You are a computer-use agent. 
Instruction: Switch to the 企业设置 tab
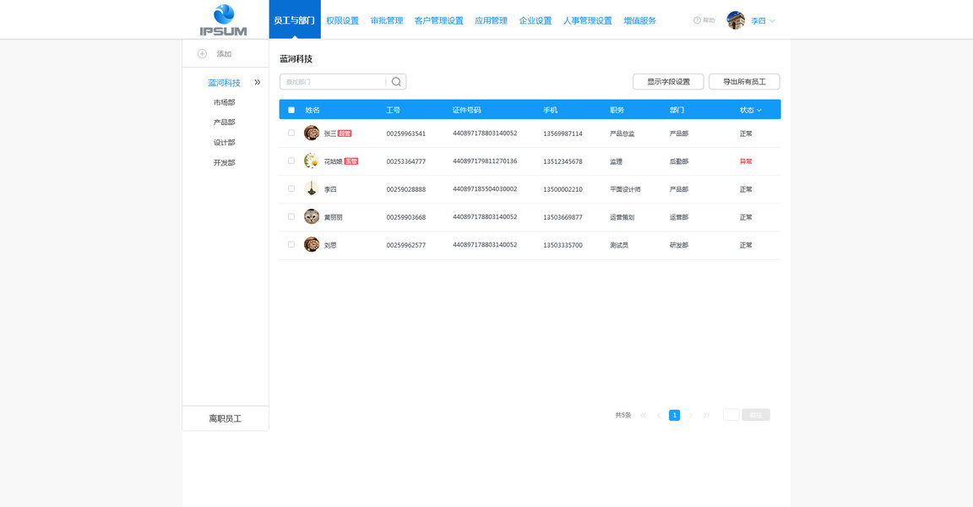click(535, 20)
